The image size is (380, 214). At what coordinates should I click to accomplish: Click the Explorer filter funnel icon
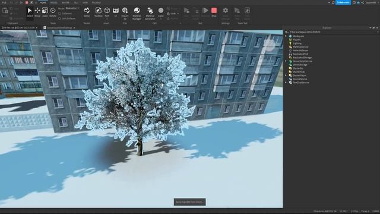[x=286, y=32]
